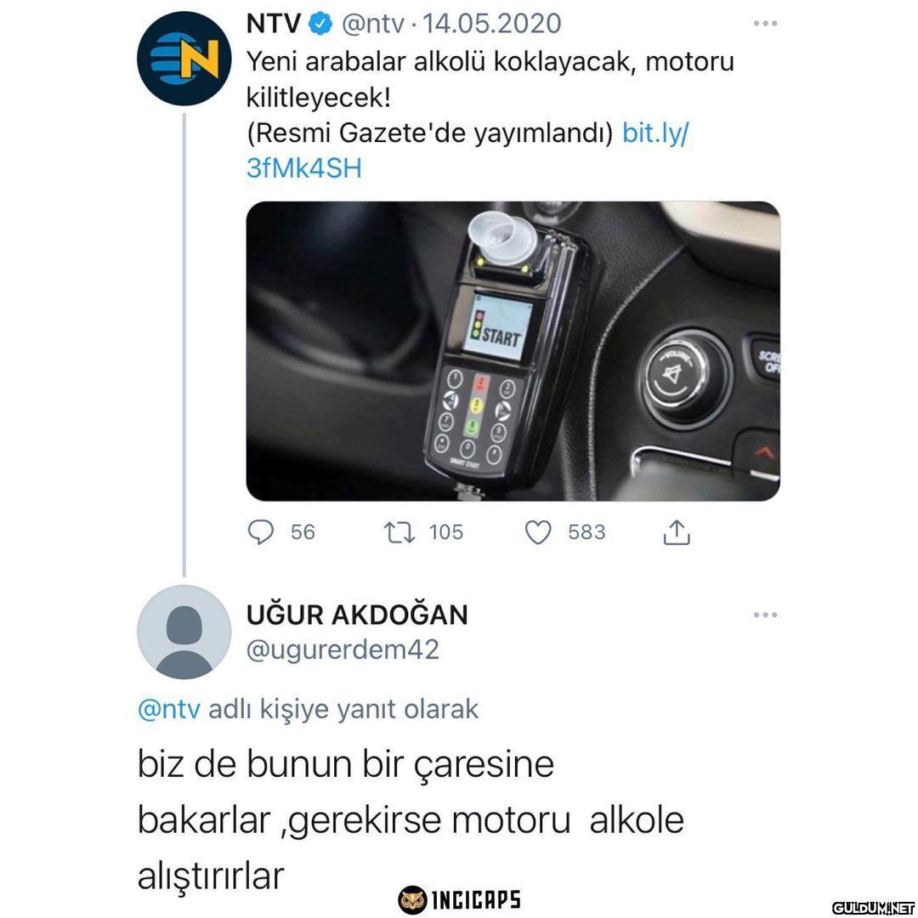This screenshot has height=918, width=918.
Task: Click the NTV display name
Action: (x=274, y=24)
